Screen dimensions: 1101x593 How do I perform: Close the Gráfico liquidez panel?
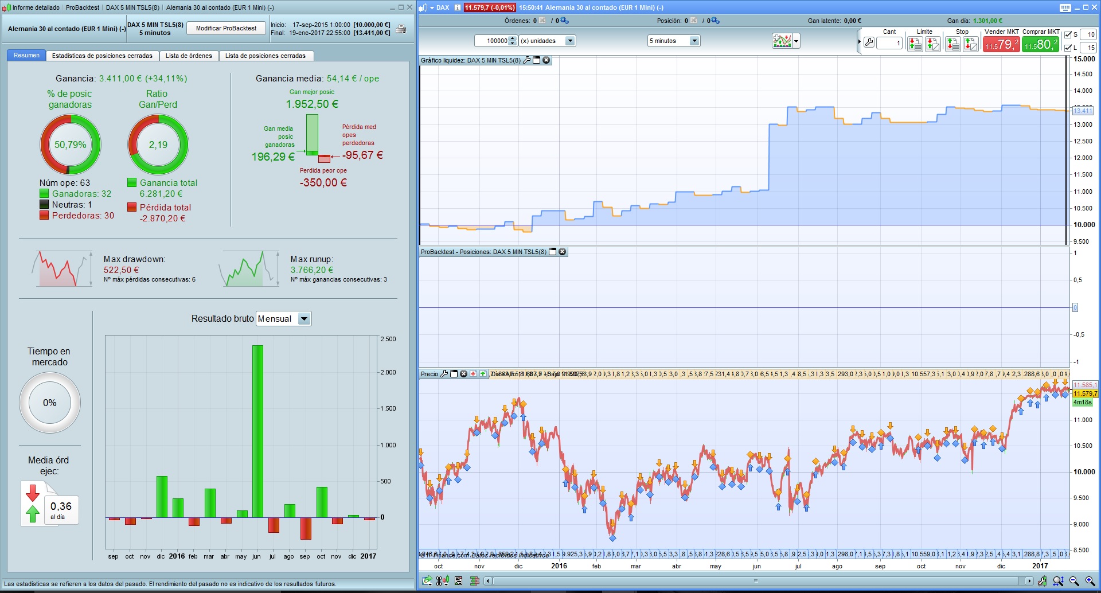[546, 60]
